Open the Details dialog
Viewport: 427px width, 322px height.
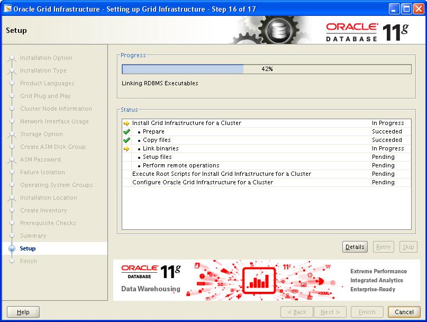click(x=355, y=247)
